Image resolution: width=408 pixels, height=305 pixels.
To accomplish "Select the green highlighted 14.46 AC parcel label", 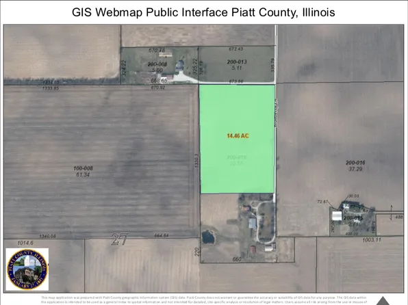I will pyautogui.click(x=238, y=135).
